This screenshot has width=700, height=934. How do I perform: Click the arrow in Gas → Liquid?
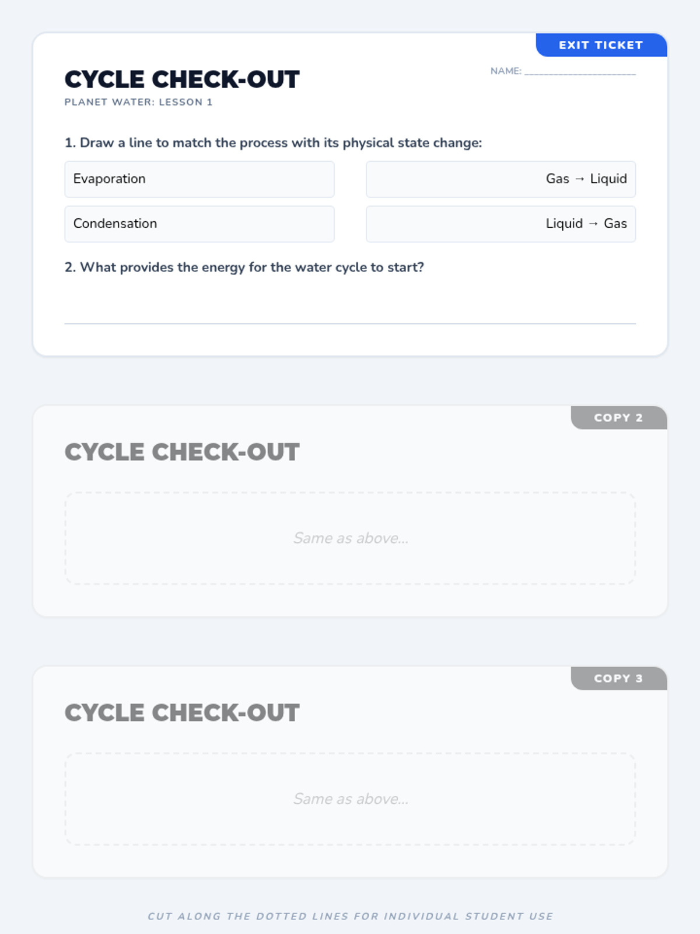point(579,179)
